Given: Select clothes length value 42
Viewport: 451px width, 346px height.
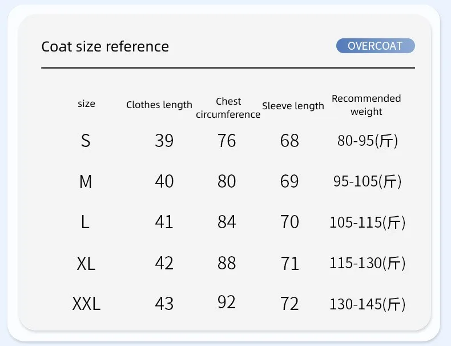Looking at the screenshot, I should pyautogui.click(x=164, y=263).
